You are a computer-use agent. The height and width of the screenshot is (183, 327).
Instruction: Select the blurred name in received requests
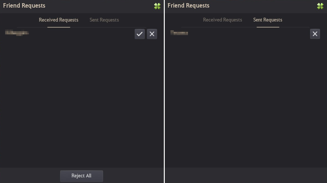[x=17, y=33]
